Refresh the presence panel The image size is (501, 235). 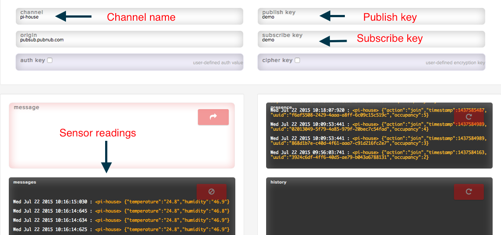click(x=468, y=117)
